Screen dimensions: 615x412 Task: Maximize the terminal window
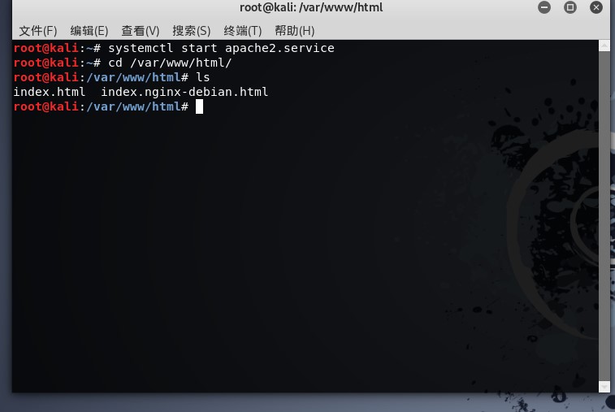pyautogui.click(x=570, y=7)
